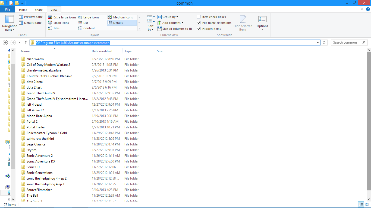Select Large icons layout
Viewport: 371px width, 208px height.
click(89, 17)
